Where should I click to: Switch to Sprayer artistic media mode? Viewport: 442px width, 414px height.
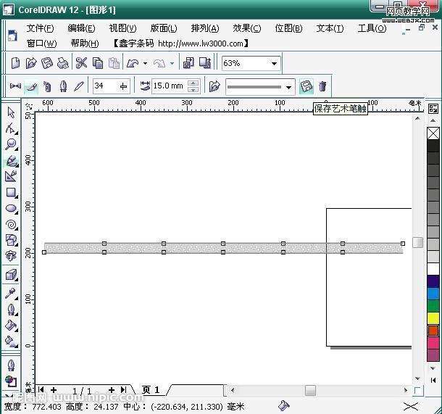[x=47, y=86]
